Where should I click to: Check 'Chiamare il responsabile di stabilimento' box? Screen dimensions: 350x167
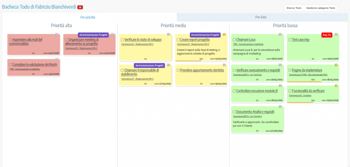tap(122, 70)
